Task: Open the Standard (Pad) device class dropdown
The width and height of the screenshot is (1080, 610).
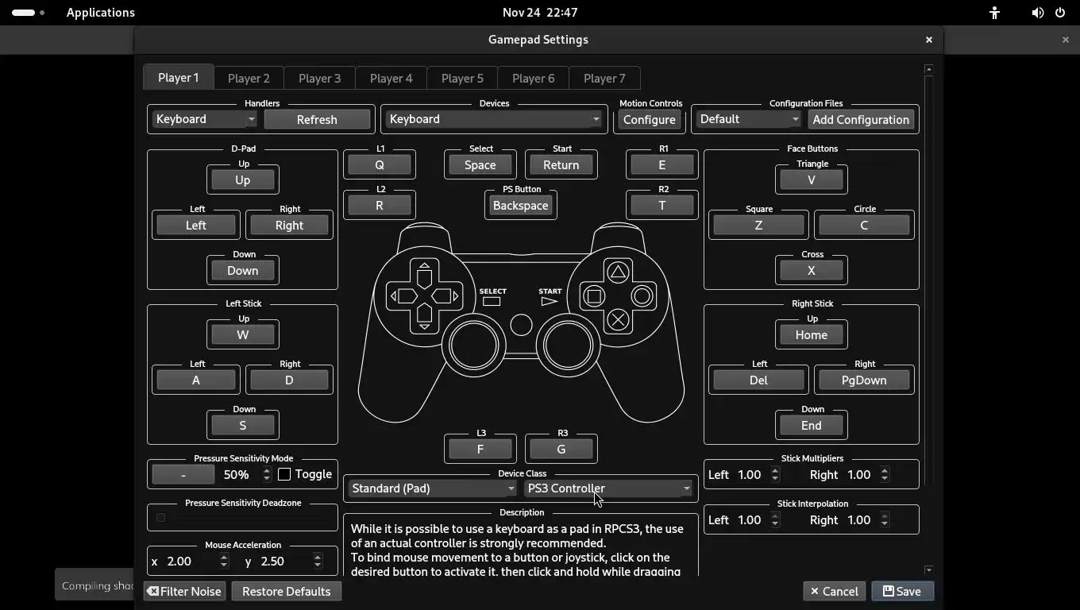Action: 434,488
